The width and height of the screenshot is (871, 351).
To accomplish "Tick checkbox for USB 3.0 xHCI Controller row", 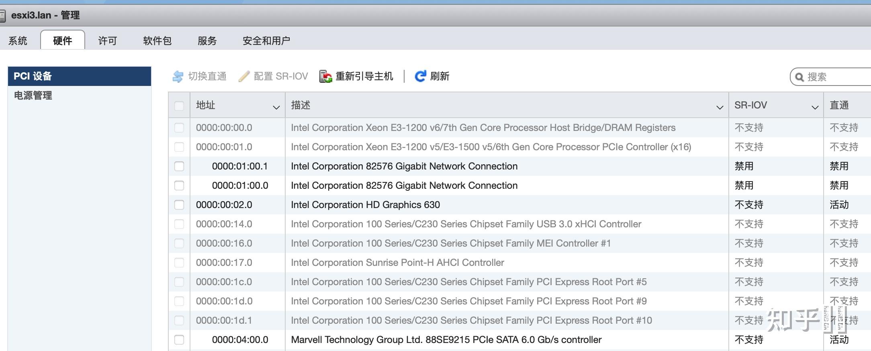I will 179,224.
